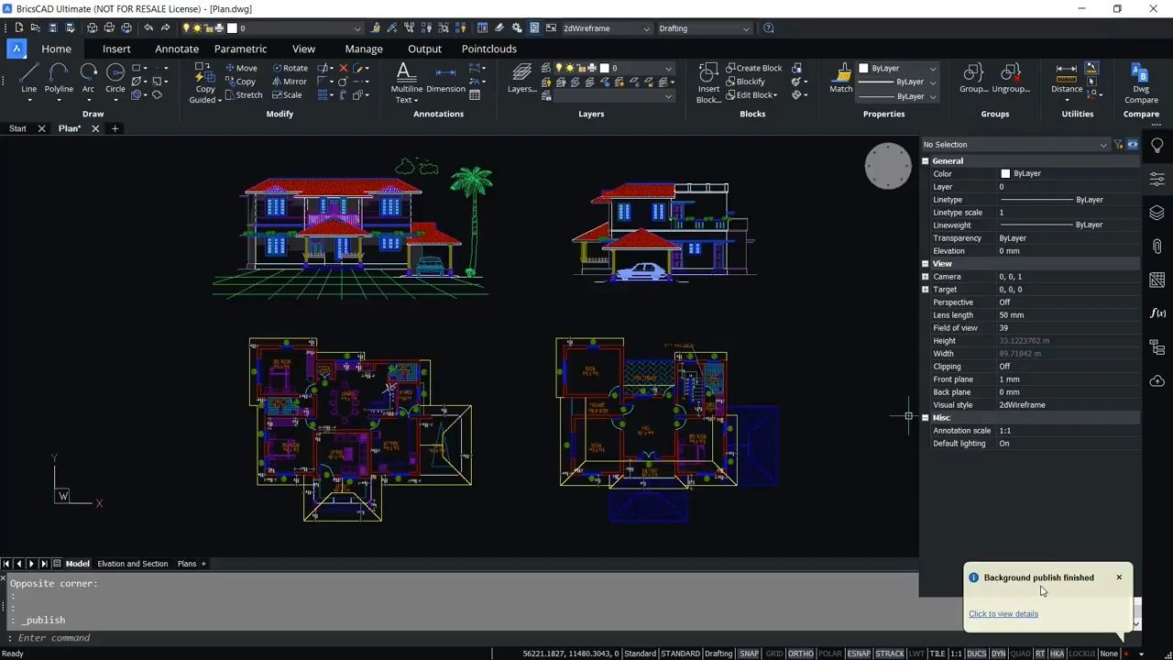Click the ByLayer color swatch in Properties
Screen dimensions: 1173x660
(x=1005, y=173)
